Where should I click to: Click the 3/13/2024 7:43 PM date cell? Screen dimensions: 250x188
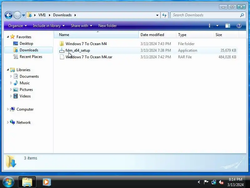click(x=156, y=44)
